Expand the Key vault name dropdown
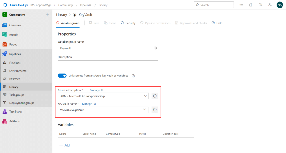The height and width of the screenshot is (153, 286). click(103, 110)
